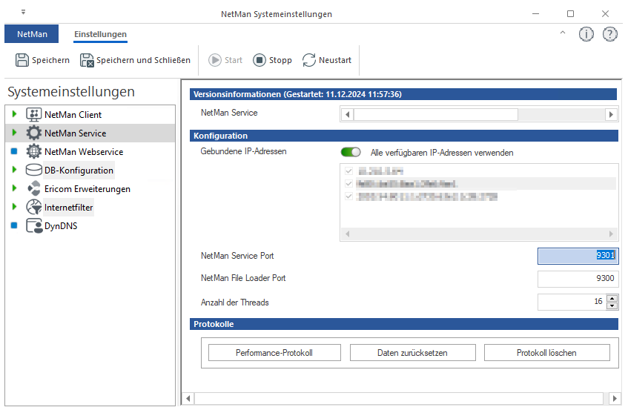
Task: Click the Performance-Protokoll button
Action: click(x=274, y=353)
